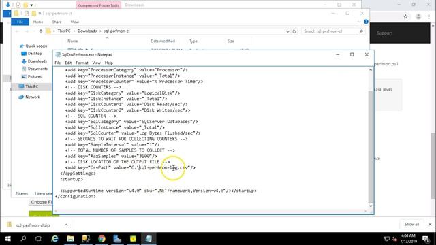
Task: Switch to the Share ribbon tab in Explorer
Action: tap(57, 22)
